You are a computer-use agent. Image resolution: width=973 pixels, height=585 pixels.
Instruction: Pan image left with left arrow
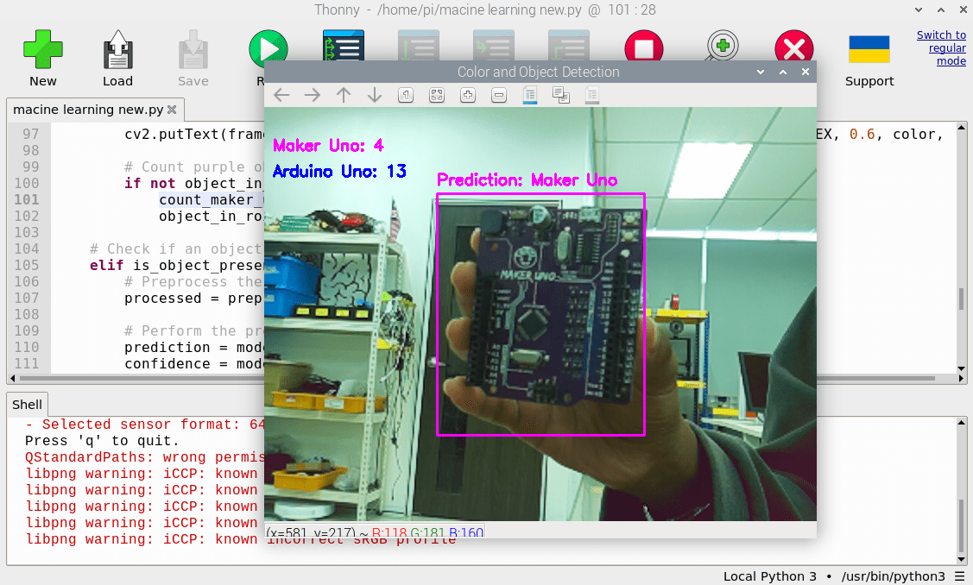click(281, 95)
